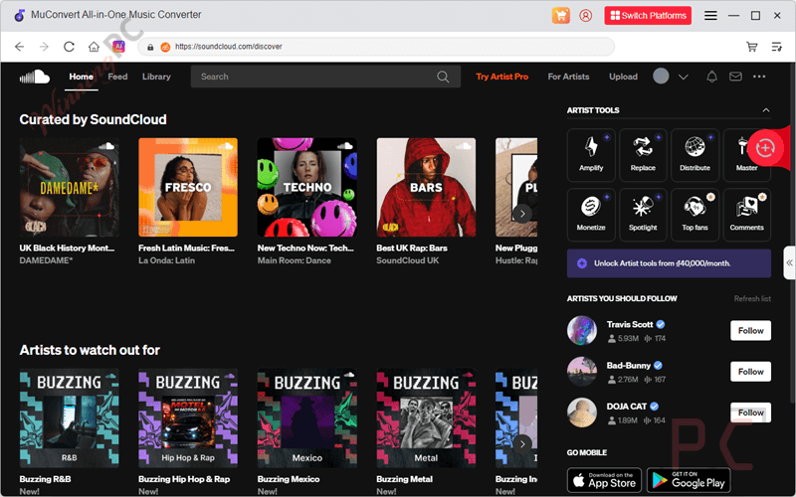Follow Travis Scott
The height and width of the screenshot is (497, 796).
(751, 331)
